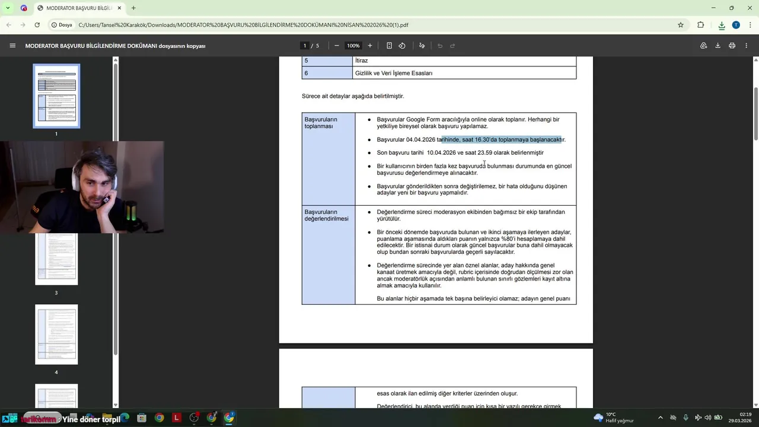Switch to the pinned first browser tab

(x=24, y=8)
